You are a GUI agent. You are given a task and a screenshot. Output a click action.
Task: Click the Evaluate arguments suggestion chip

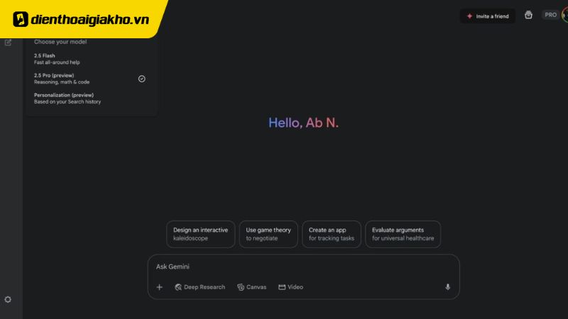pyautogui.click(x=403, y=234)
